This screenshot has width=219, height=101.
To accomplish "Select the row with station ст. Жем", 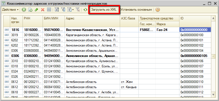I will (107, 82).
